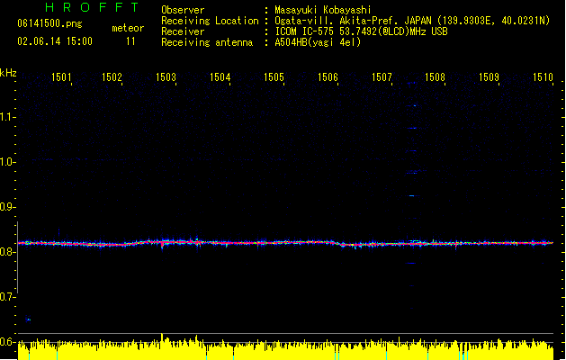Click the red carrier signal line at 0.82 kHz

pyautogui.click(x=285, y=243)
